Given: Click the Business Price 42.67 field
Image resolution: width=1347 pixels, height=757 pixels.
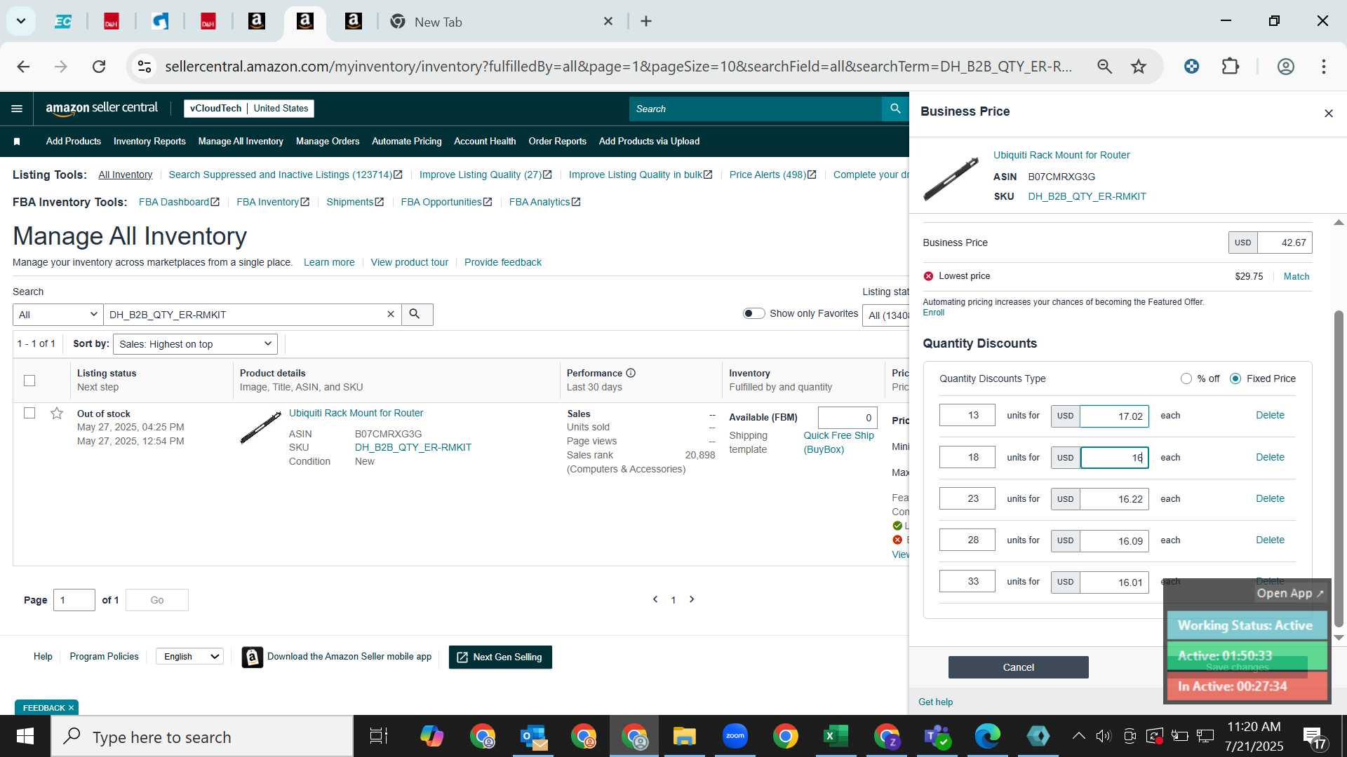Looking at the screenshot, I should (x=1285, y=243).
